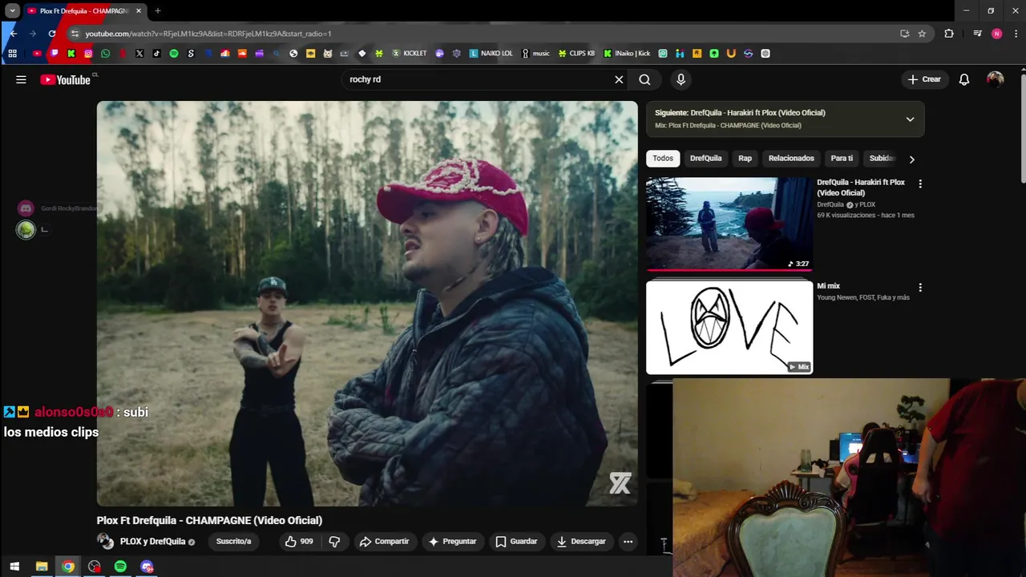
Task: Open Chrome profile avatar N
Action: point(996,34)
